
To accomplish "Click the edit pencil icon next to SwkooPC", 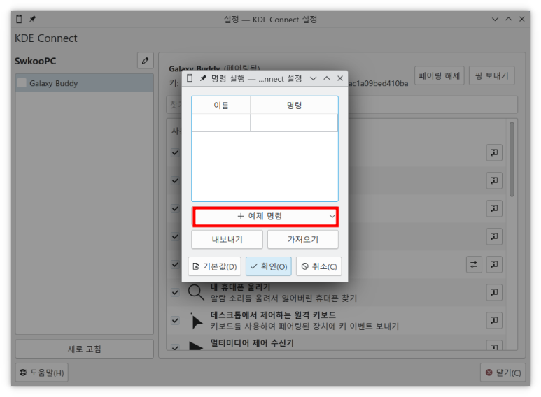I will point(146,61).
